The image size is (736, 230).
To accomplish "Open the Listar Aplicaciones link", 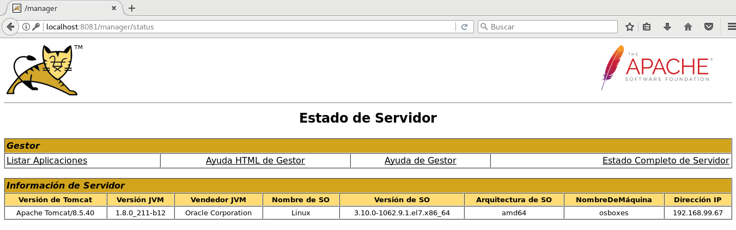I will [47, 160].
